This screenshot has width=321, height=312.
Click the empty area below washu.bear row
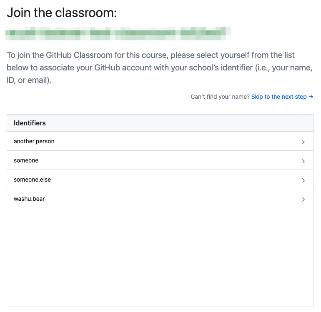point(160,254)
